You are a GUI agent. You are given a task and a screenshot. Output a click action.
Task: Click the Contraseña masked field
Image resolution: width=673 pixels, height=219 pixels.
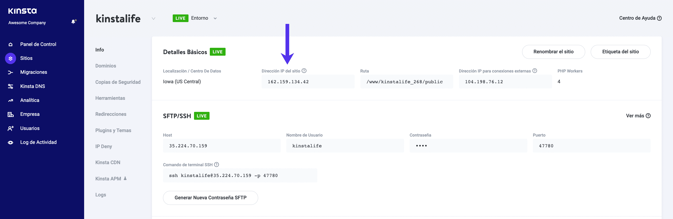(468, 146)
